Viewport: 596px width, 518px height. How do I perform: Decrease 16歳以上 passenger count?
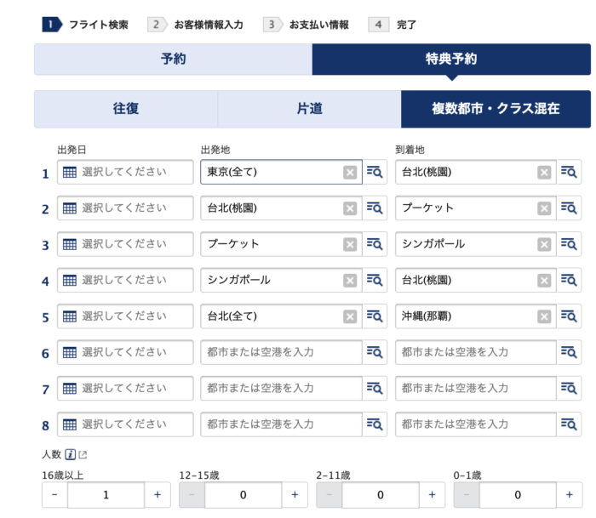pos(54,494)
